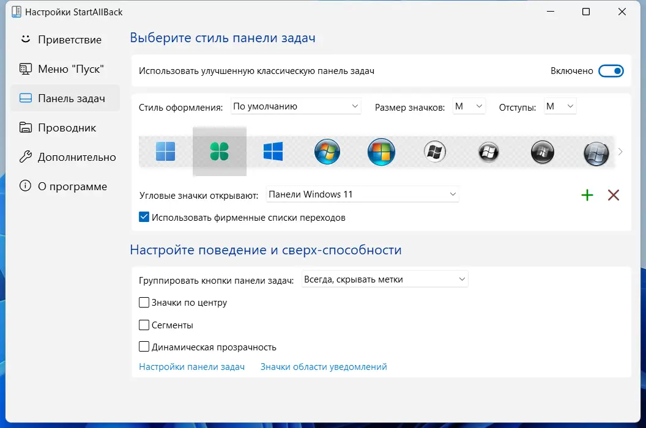Open Значки области уведомлений link

click(324, 367)
